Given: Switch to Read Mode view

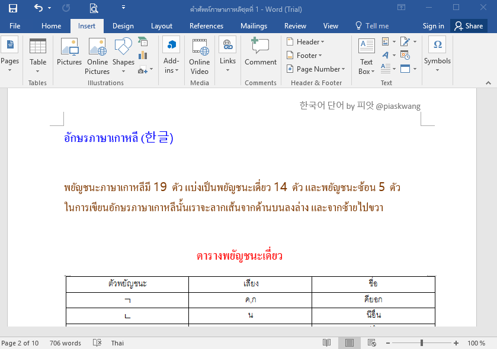Looking at the screenshot, I should click(326, 342).
